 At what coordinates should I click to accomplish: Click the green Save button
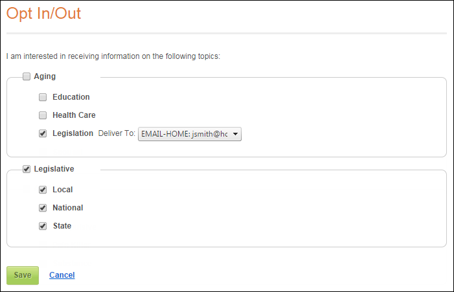point(23,275)
